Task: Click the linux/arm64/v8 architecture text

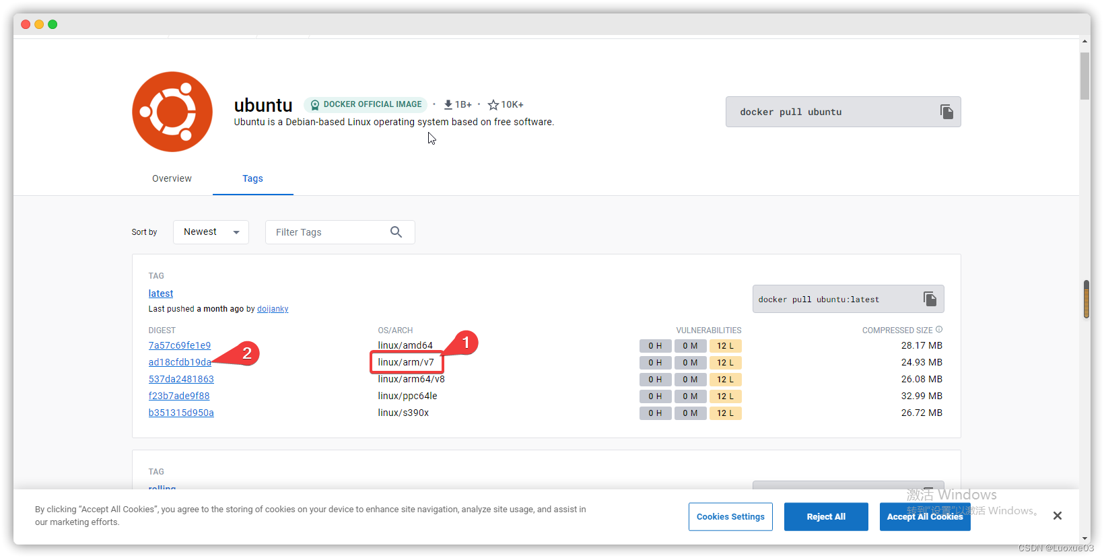Action: pos(411,379)
